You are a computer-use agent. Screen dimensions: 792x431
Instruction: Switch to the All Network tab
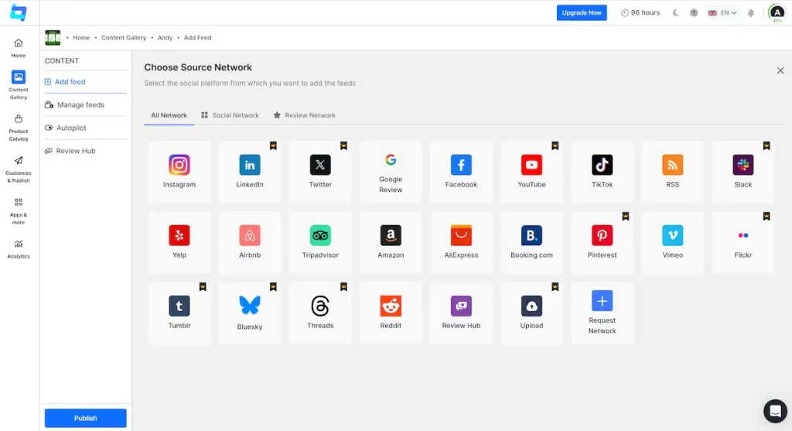coord(169,115)
